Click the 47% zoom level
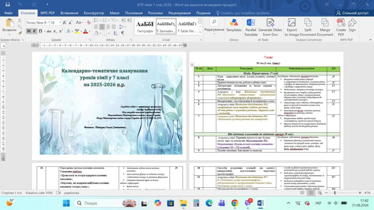 click(367, 192)
